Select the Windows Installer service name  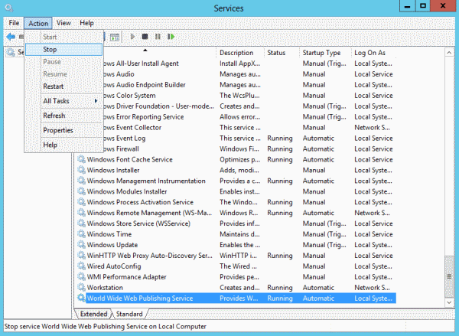tap(113, 170)
